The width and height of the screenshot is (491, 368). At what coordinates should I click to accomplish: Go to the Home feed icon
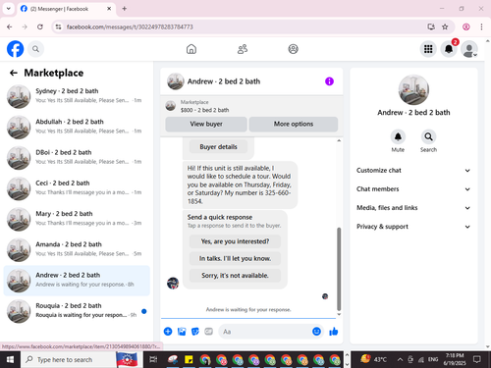pos(191,49)
